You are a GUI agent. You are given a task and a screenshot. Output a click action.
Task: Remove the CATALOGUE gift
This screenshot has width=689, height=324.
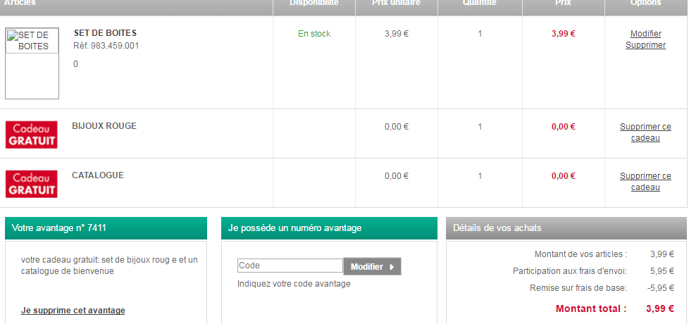click(645, 182)
